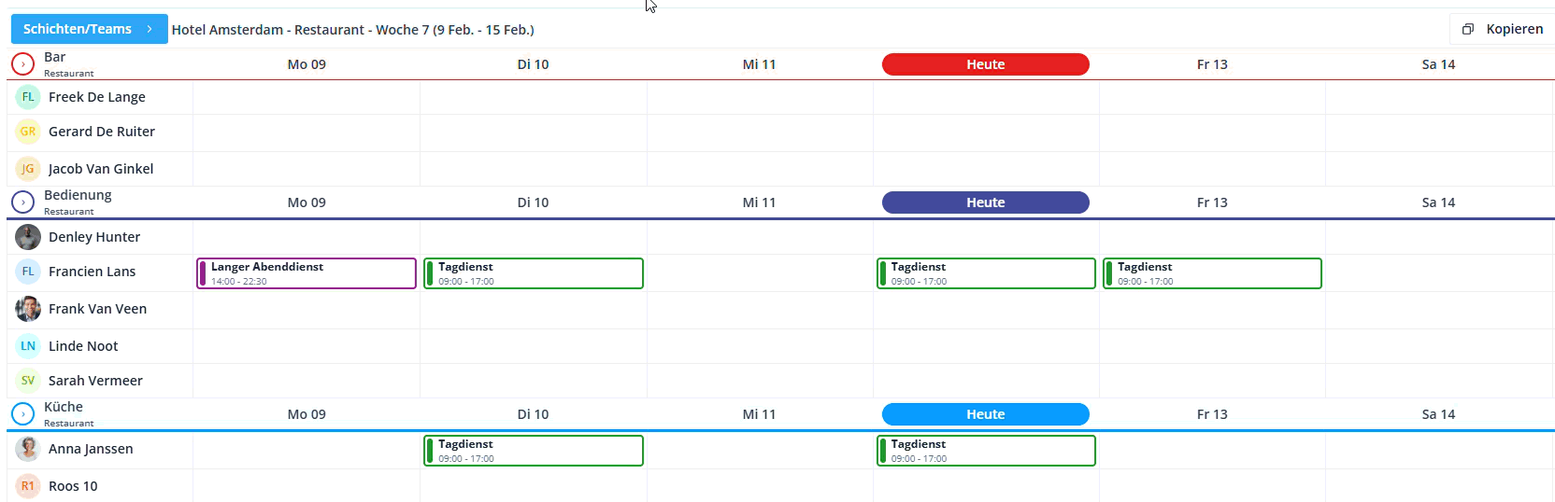The width and height of the screenshot is (1555, 502).
Task: Click the copy icon beside Kopieren
Action: (1467, 29)
